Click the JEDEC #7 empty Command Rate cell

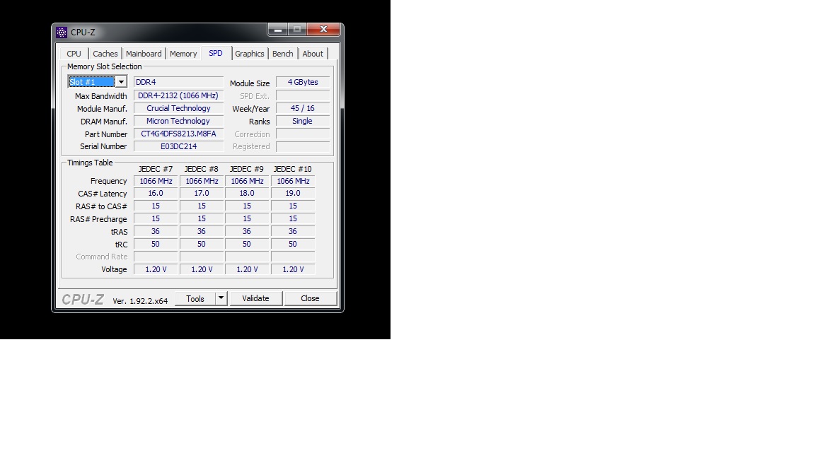click(x=156, y=257)
